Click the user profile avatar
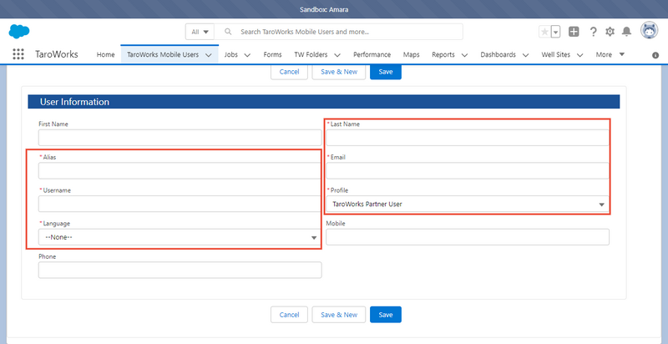The width and height of the screenshot is (668, 344). click(649, 32)
